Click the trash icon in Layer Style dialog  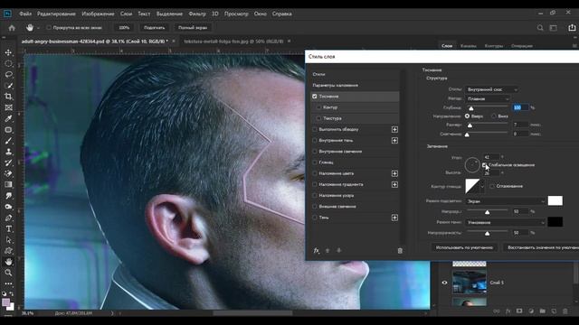(x=400, y=251)
